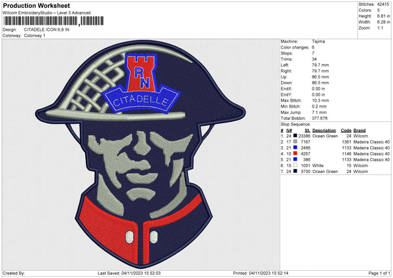Screen dimensions: 393x278
Task: Select the Stitches value 42415
Action: [383, 5]
